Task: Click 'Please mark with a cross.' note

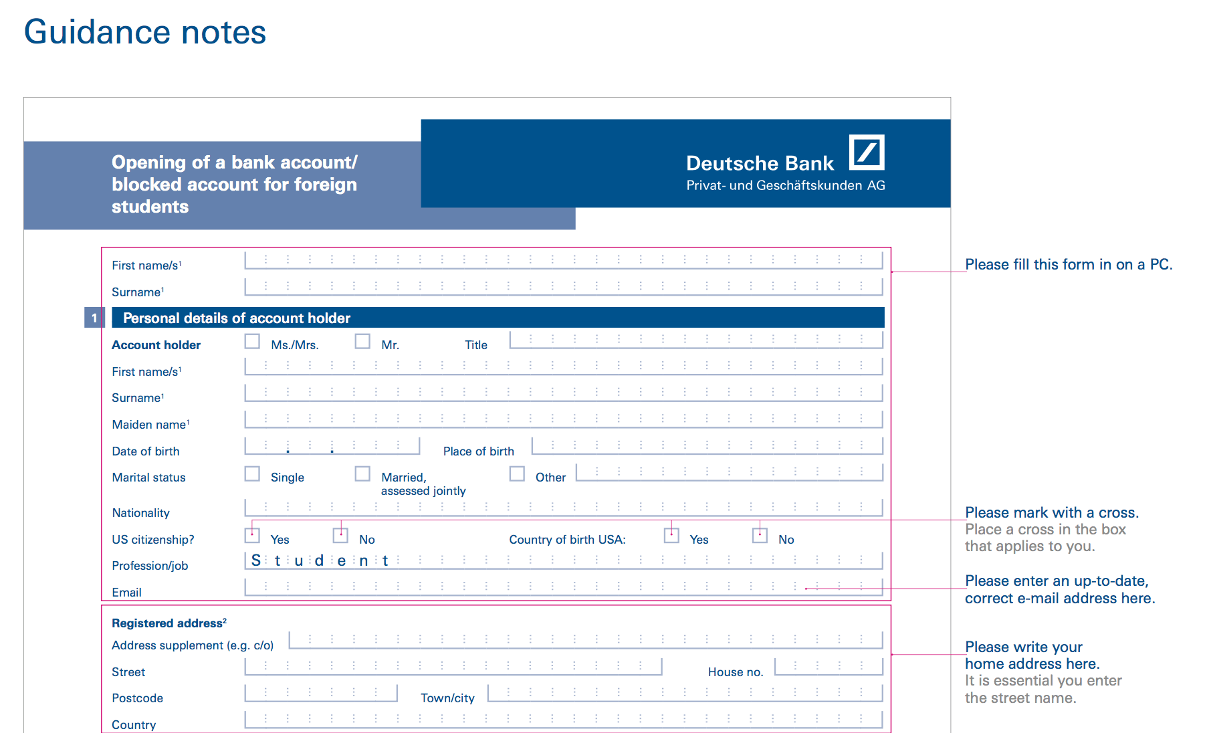Action: click(1052, 513)
